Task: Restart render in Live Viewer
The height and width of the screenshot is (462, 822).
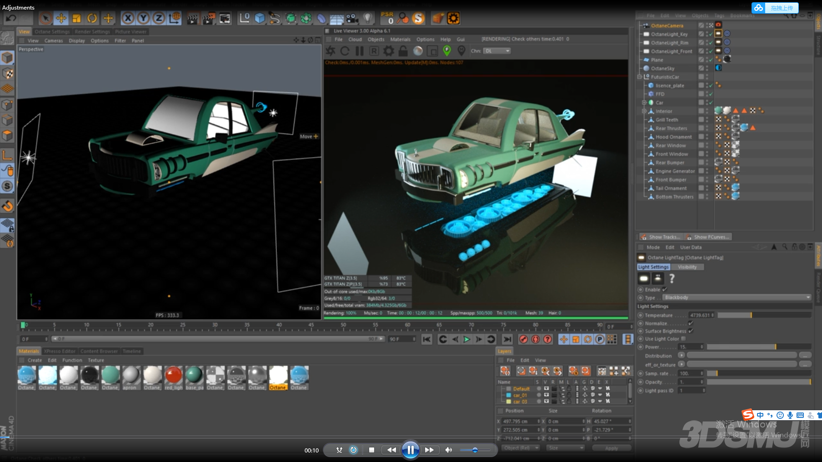Action: coord(345,51)
